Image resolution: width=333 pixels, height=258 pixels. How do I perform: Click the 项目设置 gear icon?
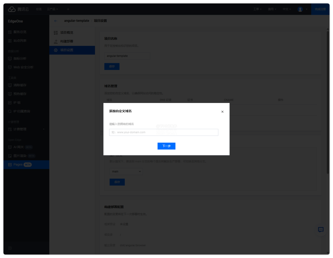point(55,50)
